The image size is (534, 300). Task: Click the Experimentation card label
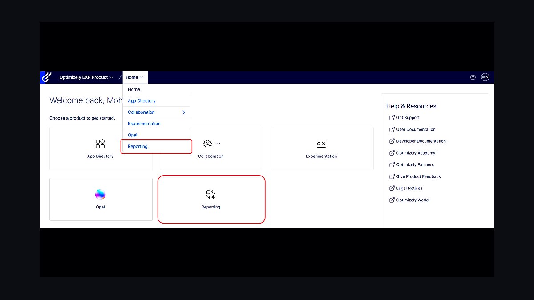tap(321, 156)
